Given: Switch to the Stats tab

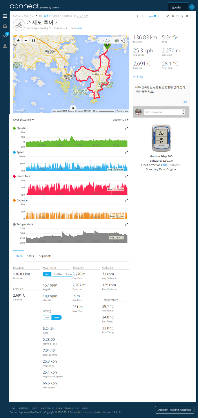Looking at the screenshot, I should pyautogui.click(x=19, y=256).
